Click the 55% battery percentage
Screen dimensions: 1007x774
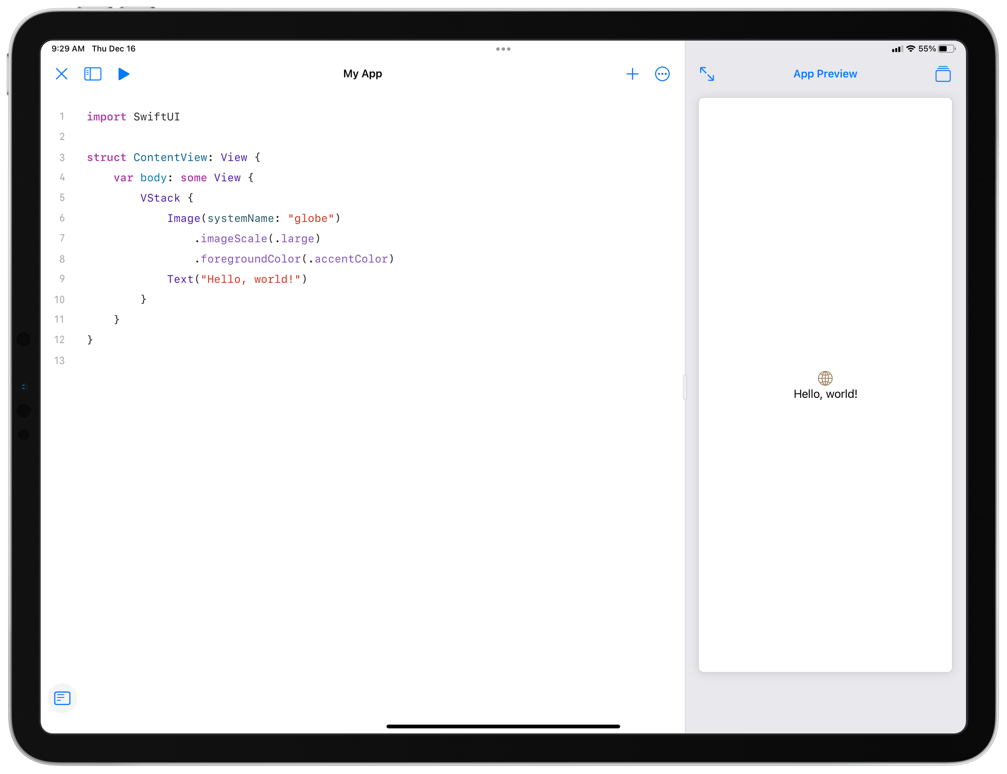tap(927, 49)
